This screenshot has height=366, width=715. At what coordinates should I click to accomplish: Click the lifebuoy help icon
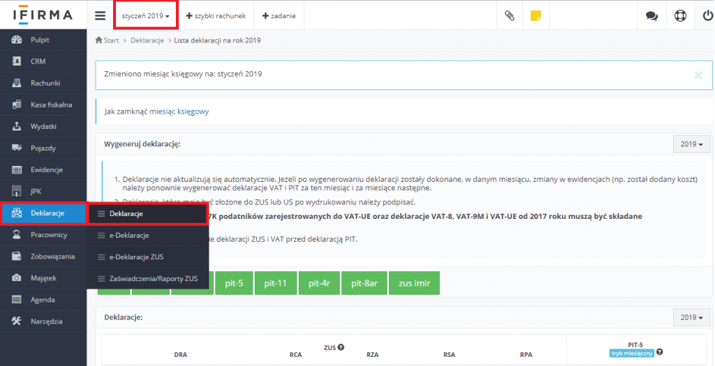point(679,15)
